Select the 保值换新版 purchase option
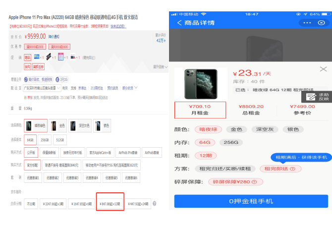 (x=49, y=153)
